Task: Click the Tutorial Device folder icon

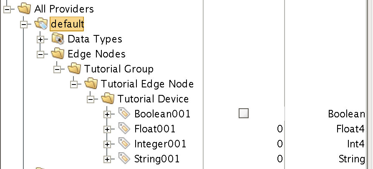Action: (108, 99)
